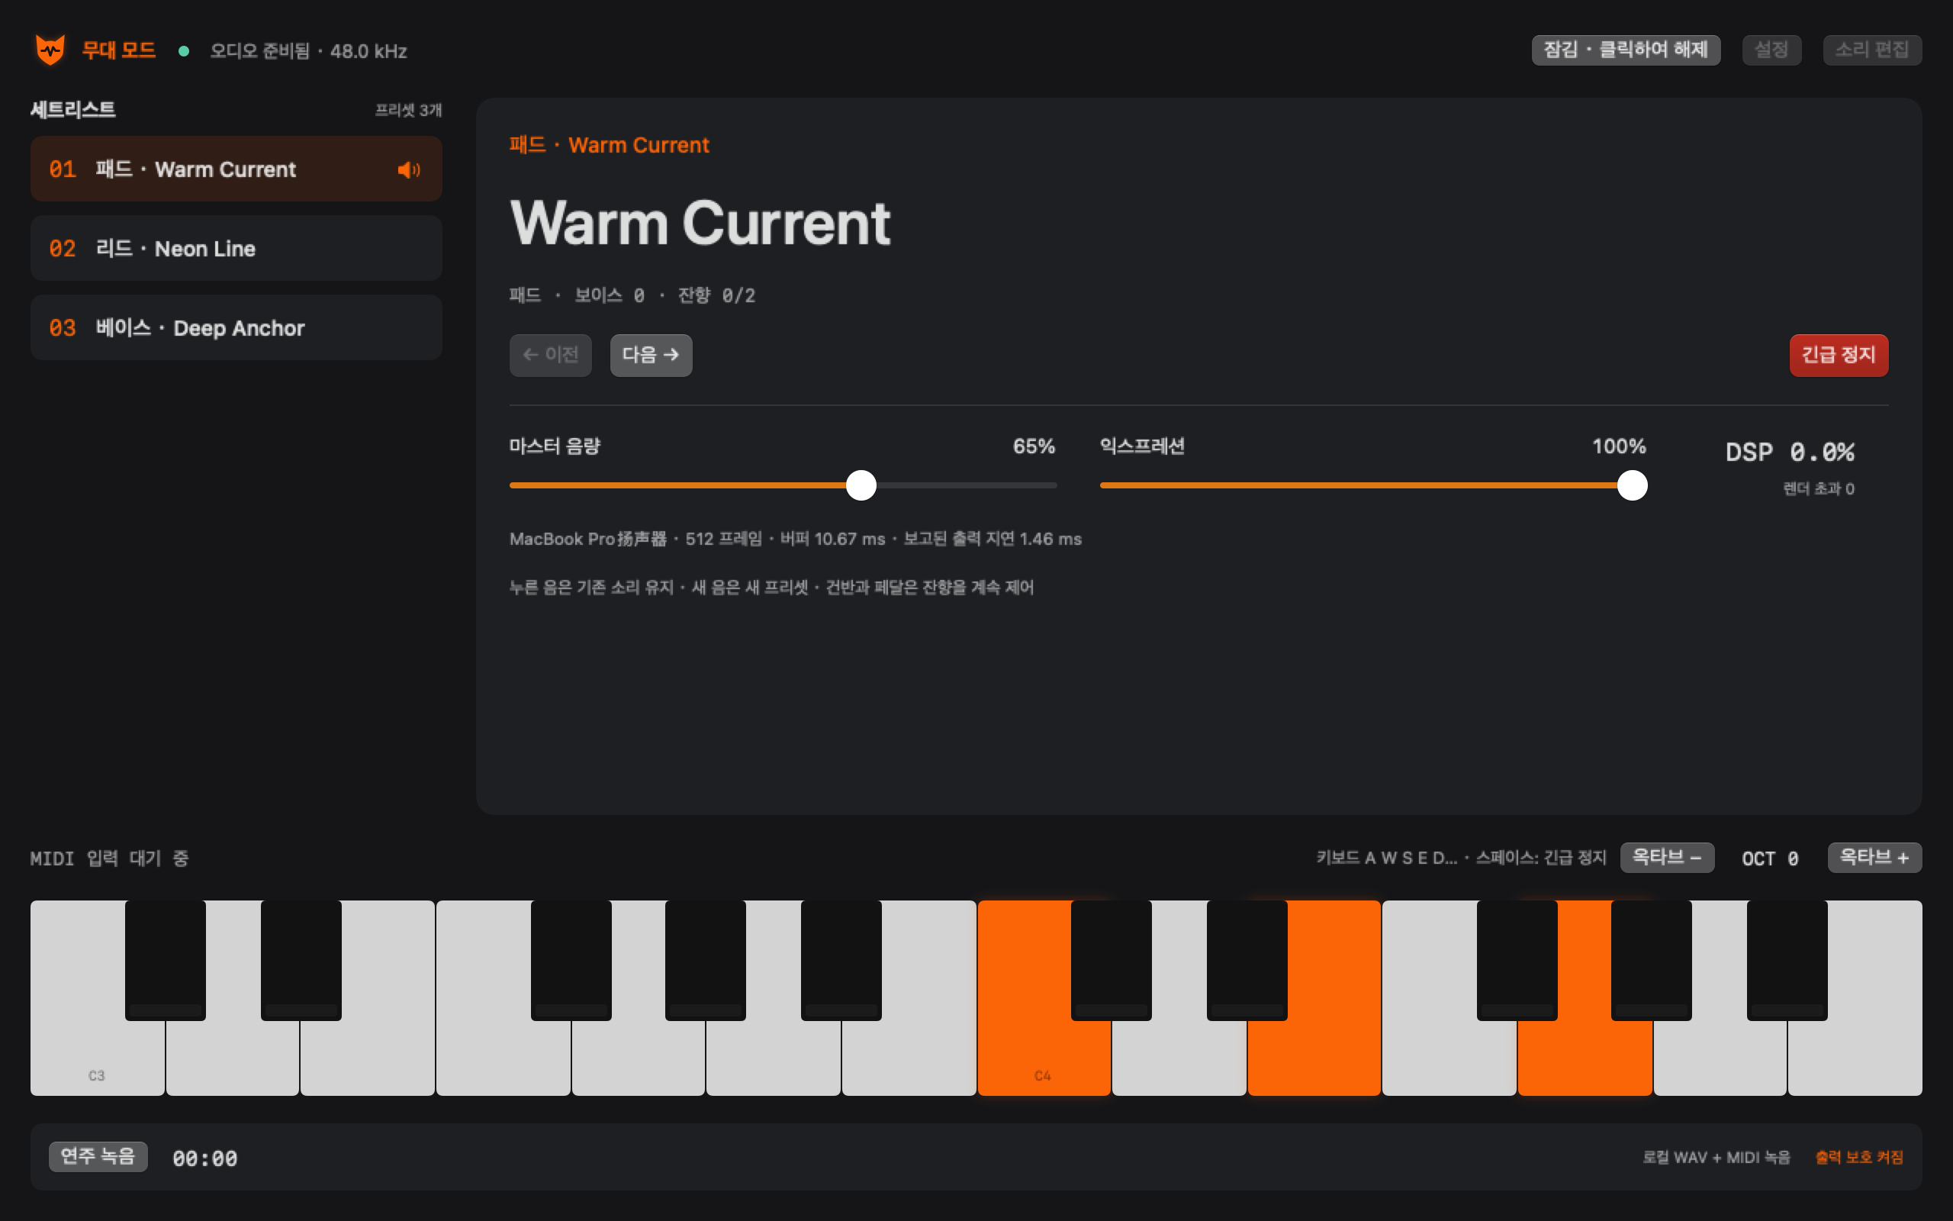Lower octave with 옥타브 − button
This screenshot has height=1221, width=1953.
(1666, 857)
